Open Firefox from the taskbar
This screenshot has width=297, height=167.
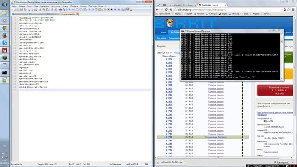coord(5,35)
